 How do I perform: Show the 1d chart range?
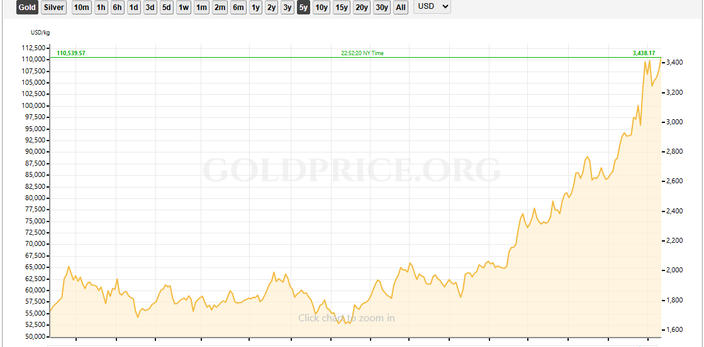tap(133, 8)
